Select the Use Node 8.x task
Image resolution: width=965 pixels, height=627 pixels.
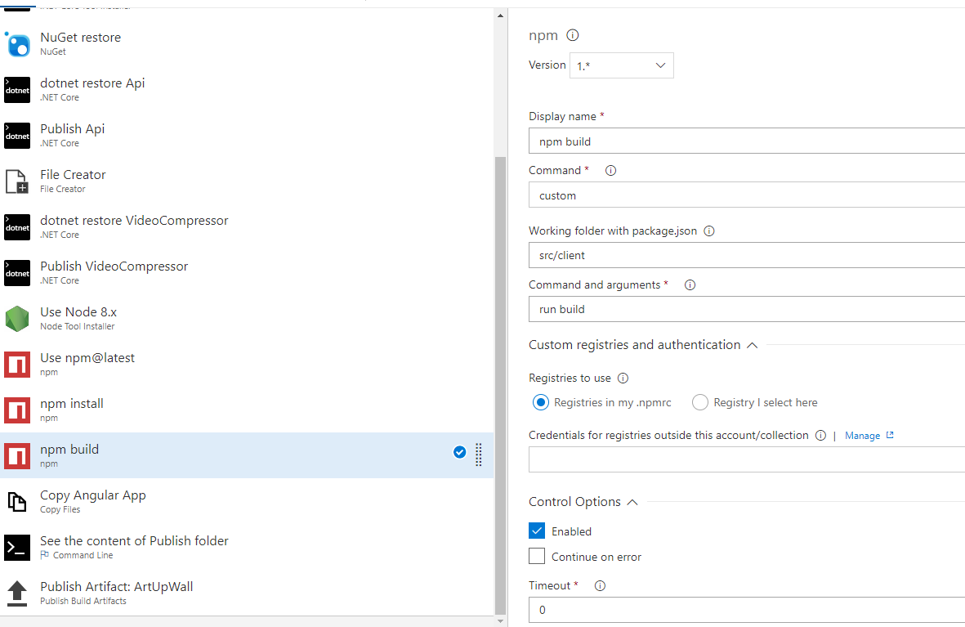(x=246, y=319)
